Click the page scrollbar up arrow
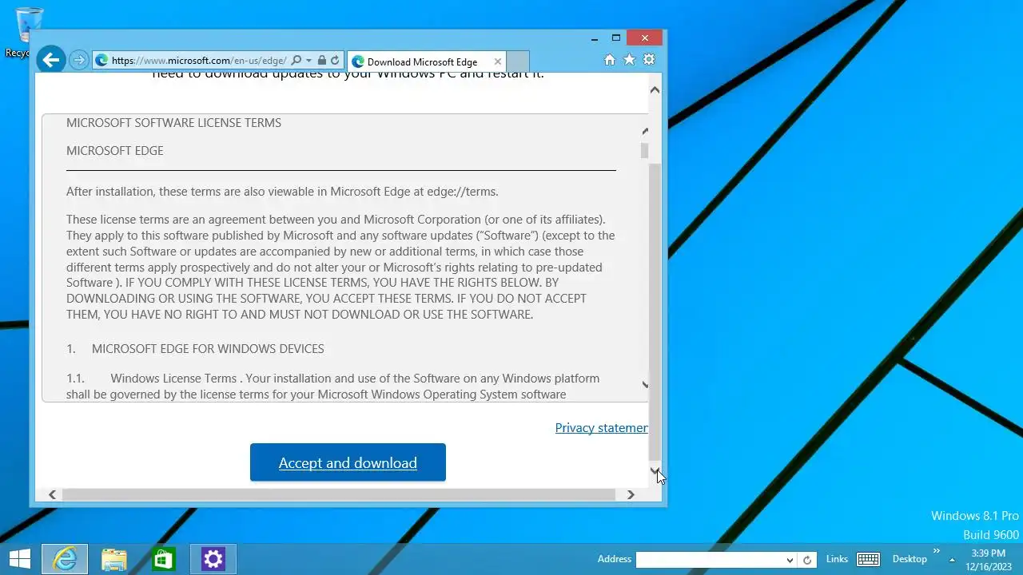The image size is (1023, 575). [x=655, y=89]
